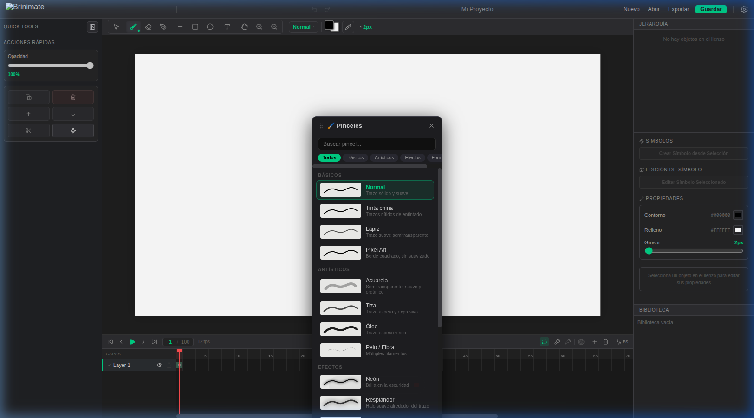Select the Eraser tool
Screen dimensions: 754x418
(x=149, y=27)
